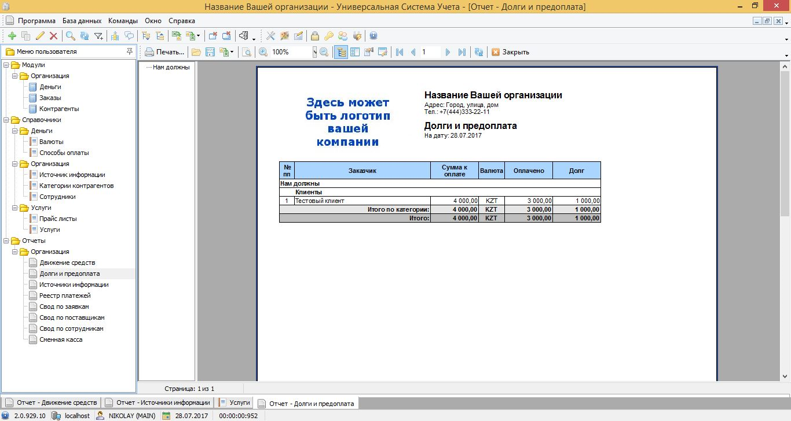Click the page number input field

[430, 52]
